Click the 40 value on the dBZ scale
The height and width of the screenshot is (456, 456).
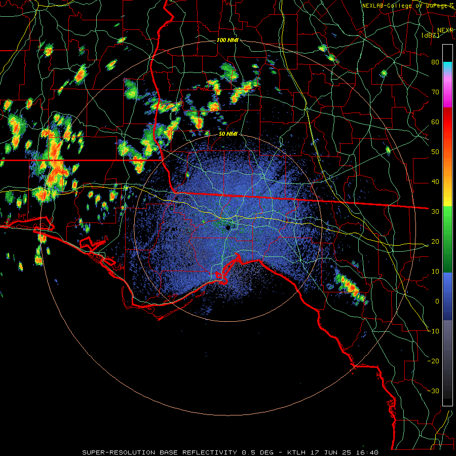click(435, 182)
